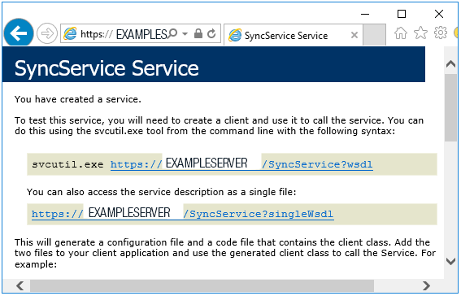Viewport: 461px width, 296px height.
Task: Open the SyncService?wsdl link
Action: point(241,164)
